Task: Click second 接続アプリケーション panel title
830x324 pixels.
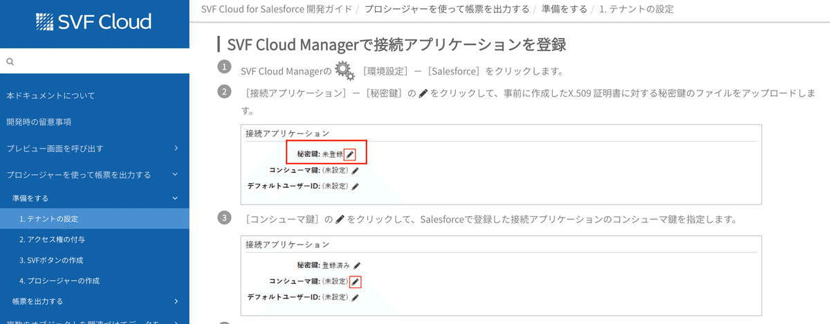Action: pos(288,245)
